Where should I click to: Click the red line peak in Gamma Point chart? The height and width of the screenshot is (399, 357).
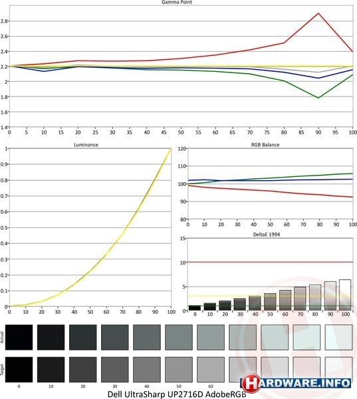(318, 13)
